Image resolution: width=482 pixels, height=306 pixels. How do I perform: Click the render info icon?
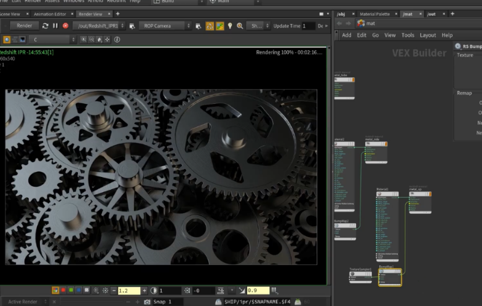pos(117,39)
